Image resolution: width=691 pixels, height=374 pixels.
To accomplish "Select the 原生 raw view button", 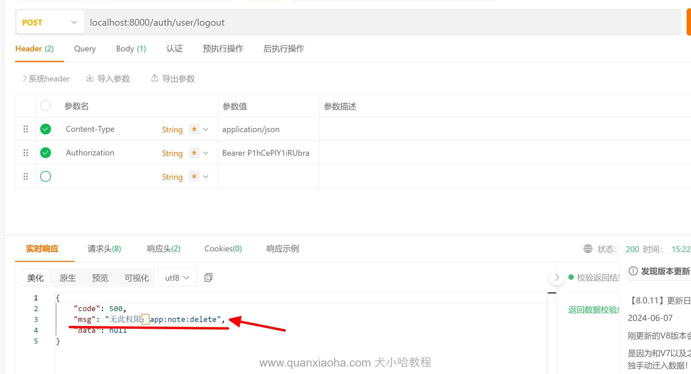I will click(68, 278).
